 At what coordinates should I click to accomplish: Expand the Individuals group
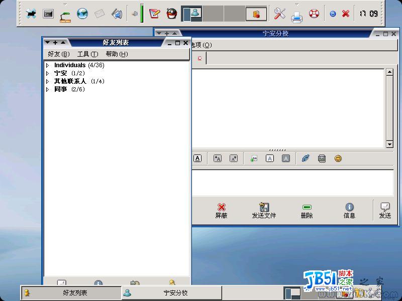[x=47, y=66]
